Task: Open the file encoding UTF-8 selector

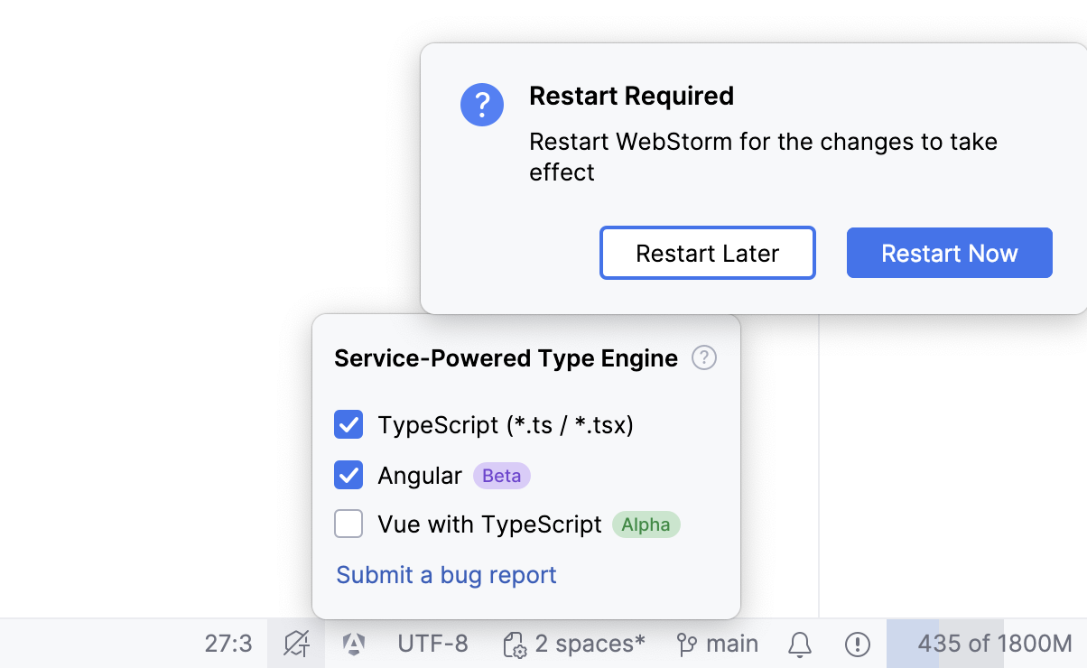Action: [432, 644]
